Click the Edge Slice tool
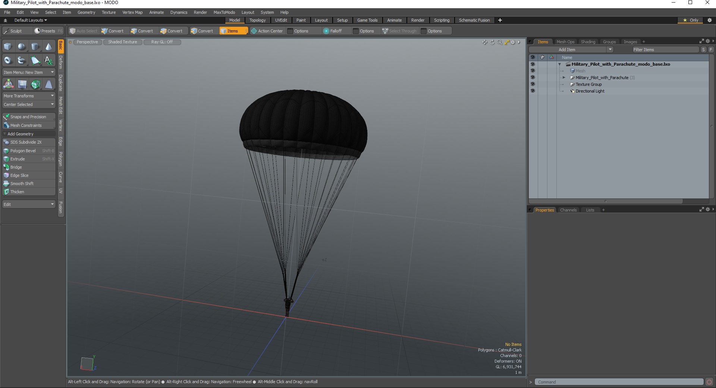This screenshot has width=716, height=388. coord(29,175)
